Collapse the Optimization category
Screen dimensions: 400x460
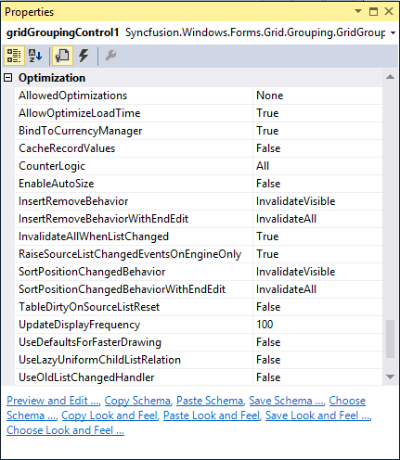[8, 78]
